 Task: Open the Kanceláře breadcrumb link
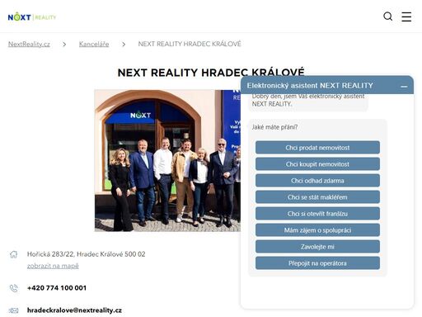[94, 44]
